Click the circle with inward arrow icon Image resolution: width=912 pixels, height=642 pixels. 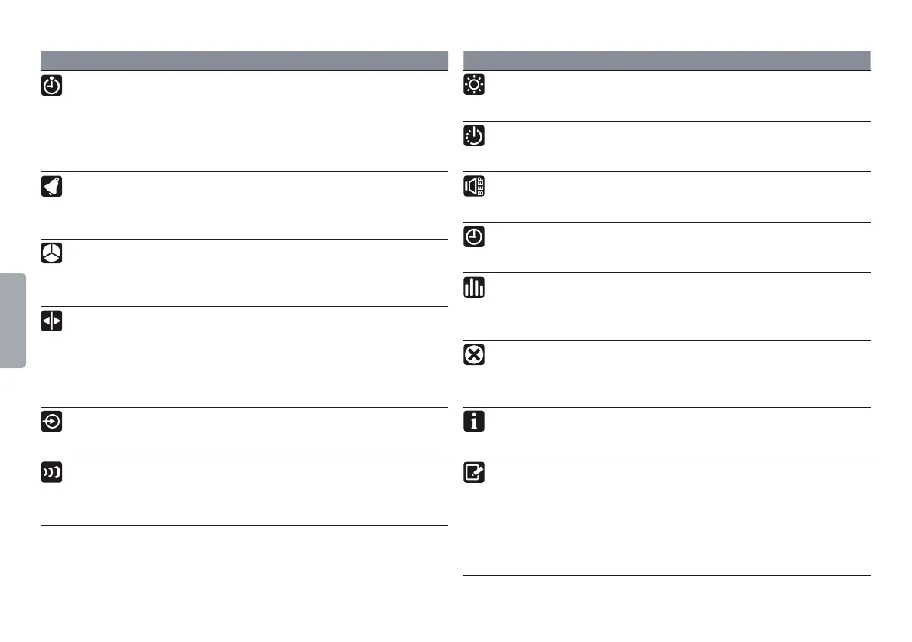51,422
